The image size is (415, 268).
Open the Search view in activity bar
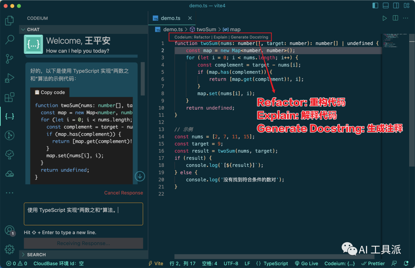pos(10,39)
